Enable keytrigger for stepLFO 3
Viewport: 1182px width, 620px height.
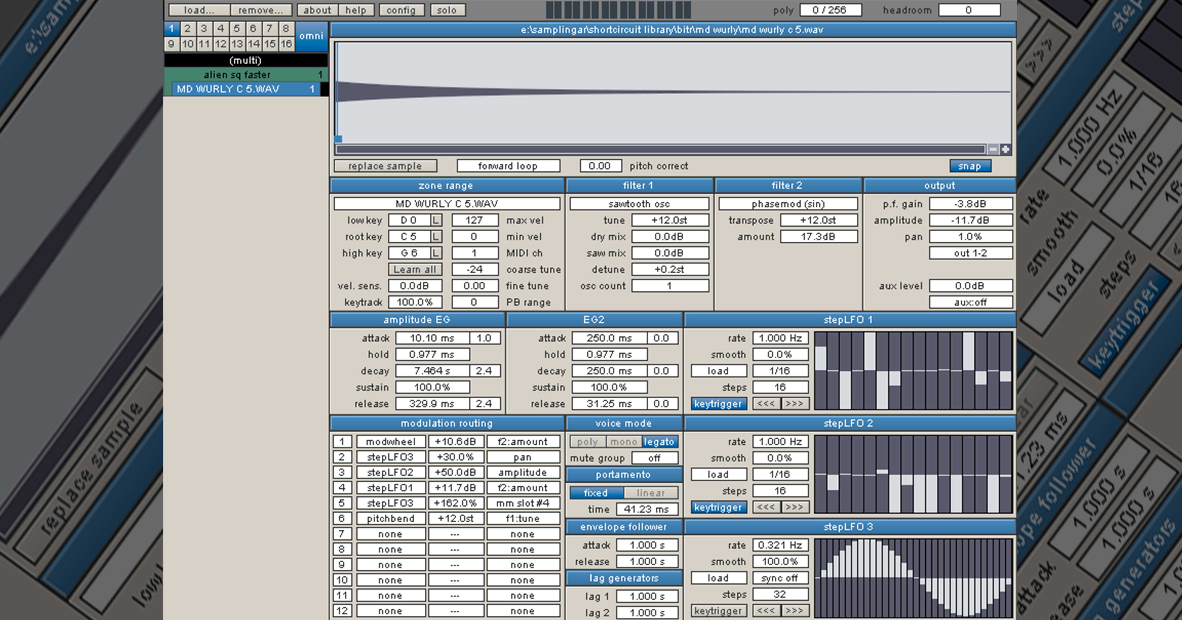(719, 611)
